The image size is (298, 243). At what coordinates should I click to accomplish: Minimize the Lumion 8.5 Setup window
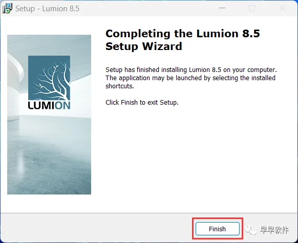point(222,8)
